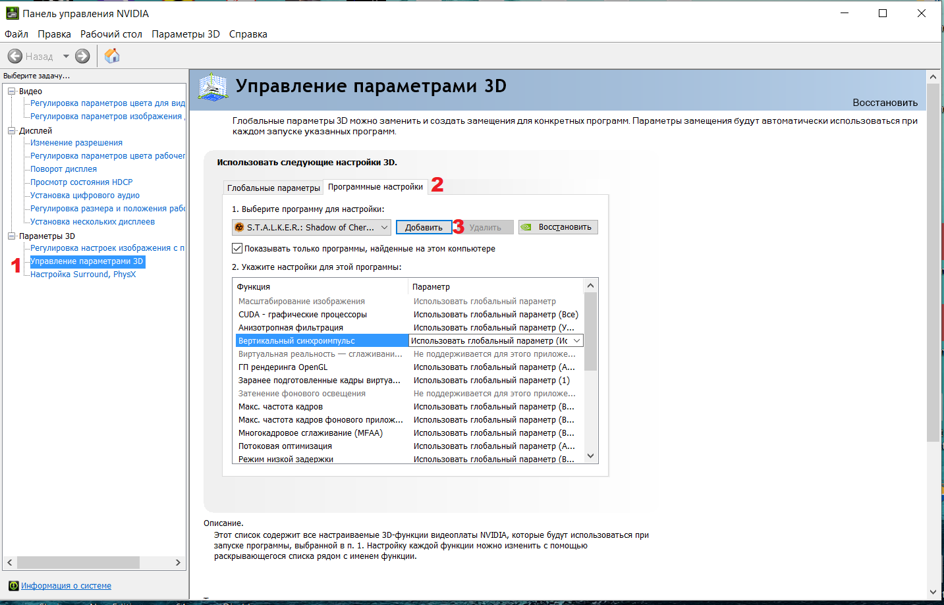Open the Файл menu
Viewport: 944px width, 605px height.
[16, 34]
